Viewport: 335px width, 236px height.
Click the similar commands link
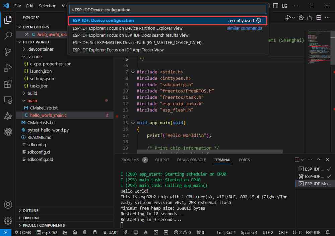245,28
